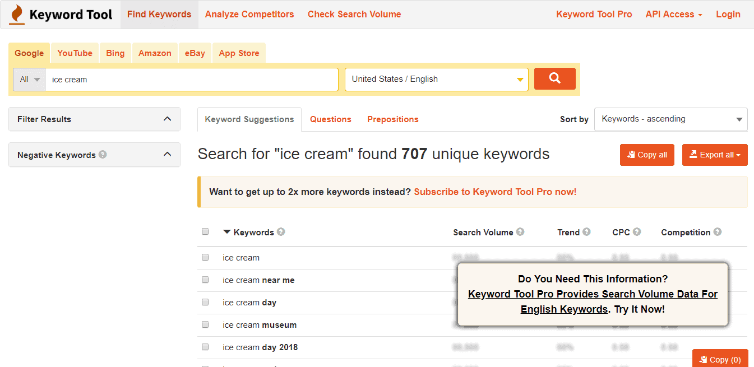Open the 'All' keyword scope dropdown
The height and width of the screenshot is (367, 754).
[28, 79]
